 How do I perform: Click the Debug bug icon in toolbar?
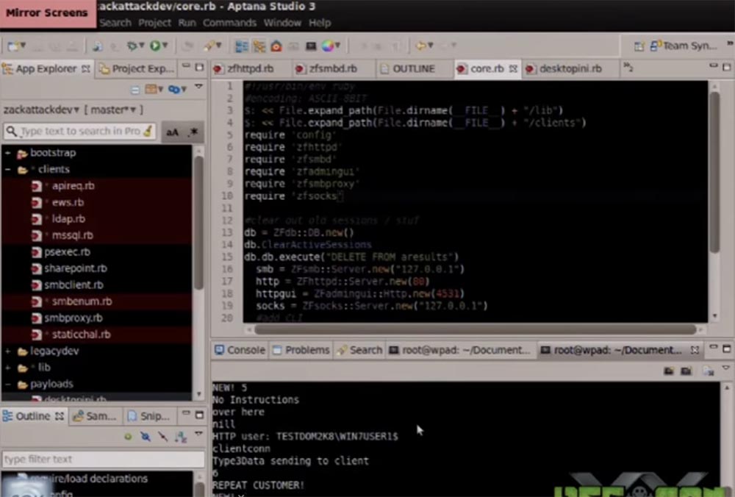[x=132, y=46]
